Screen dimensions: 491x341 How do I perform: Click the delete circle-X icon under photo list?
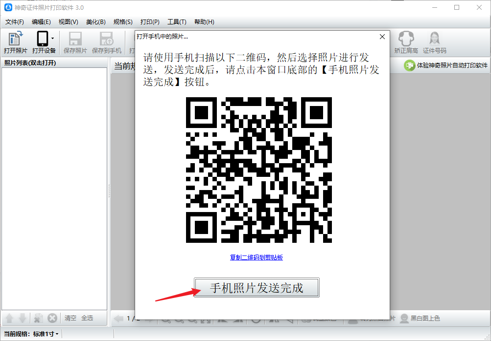tap(52, 318)
